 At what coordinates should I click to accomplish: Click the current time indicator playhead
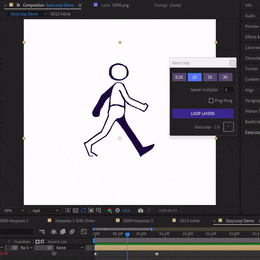point(127,235)
